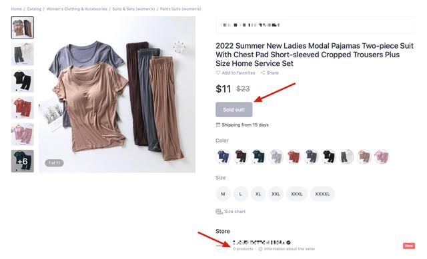Pick the red pajama color swatch
This screenshot has width=427, height=259.
coord(294,156)
